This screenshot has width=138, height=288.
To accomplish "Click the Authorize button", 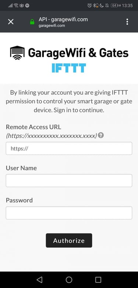I will (x=69, y=240).
